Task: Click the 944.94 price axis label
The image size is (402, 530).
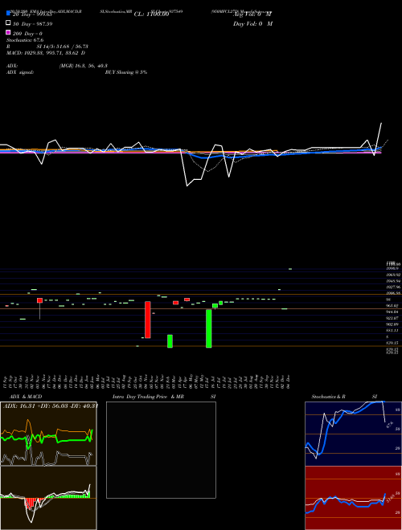Action: (x=392, y=312)
